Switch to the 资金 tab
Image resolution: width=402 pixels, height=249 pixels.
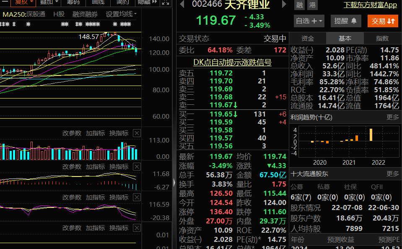(307, 39)
